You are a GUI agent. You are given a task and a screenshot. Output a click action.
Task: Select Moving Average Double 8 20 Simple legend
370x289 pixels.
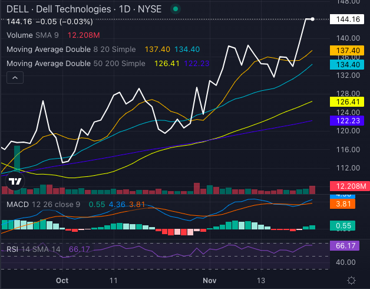click(x=71, y=50)
